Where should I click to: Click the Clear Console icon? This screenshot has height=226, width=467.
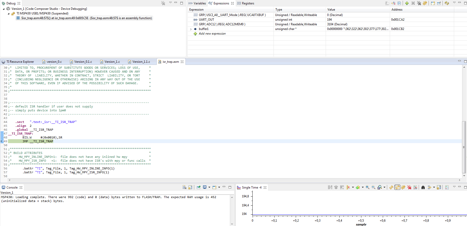click(184, 188)
